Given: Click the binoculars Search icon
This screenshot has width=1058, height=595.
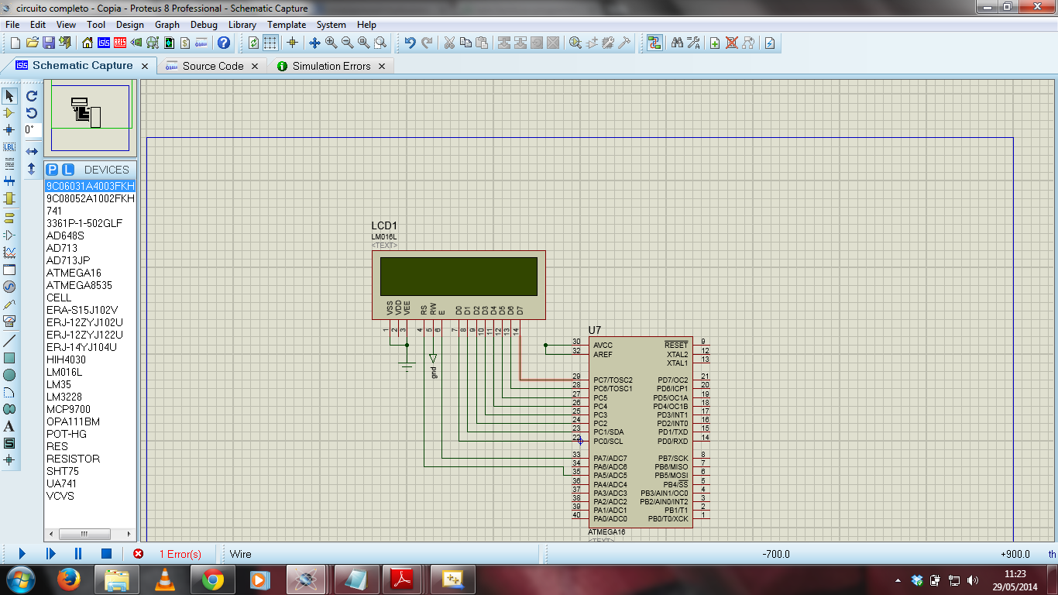Looking at the screenshot, I should click(x=677, y=43).
